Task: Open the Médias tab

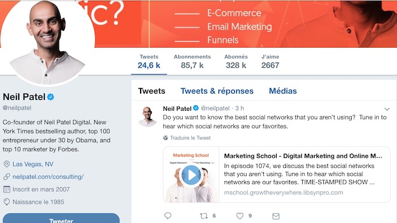Action: click(283, 91)
